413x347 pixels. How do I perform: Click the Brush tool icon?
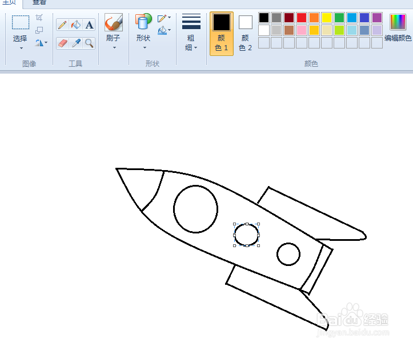(x=114, y=22)
